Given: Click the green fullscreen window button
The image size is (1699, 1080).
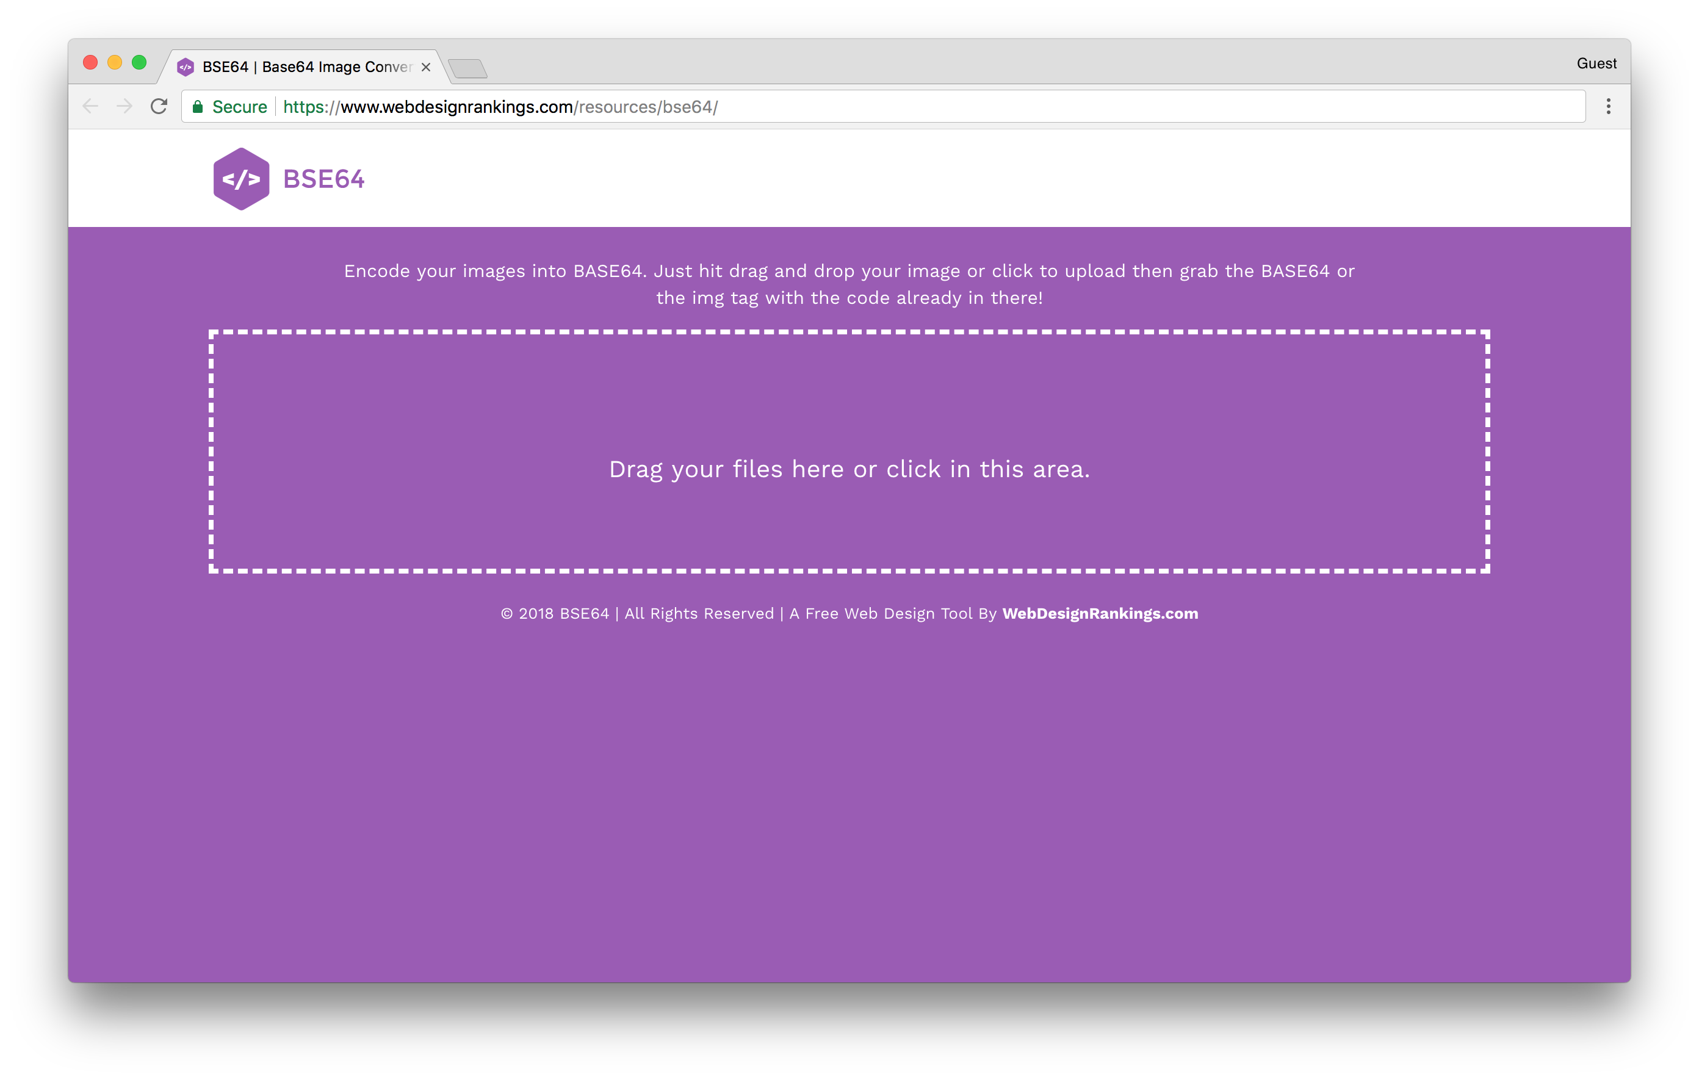Looking at the screenshot, I should point(140,63).
